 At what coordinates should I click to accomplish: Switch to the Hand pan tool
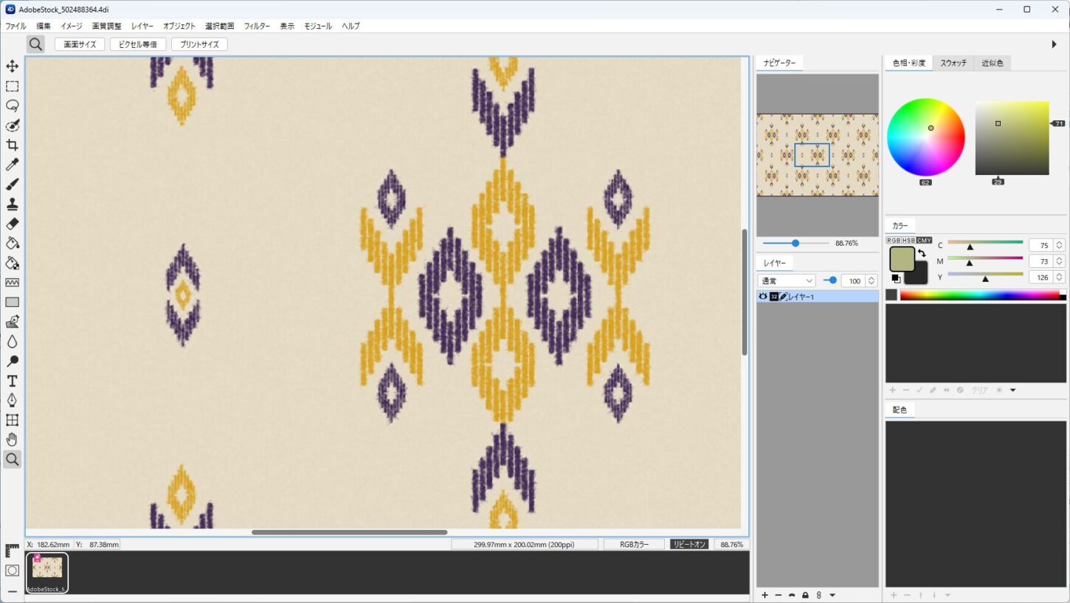pos(13,440)
